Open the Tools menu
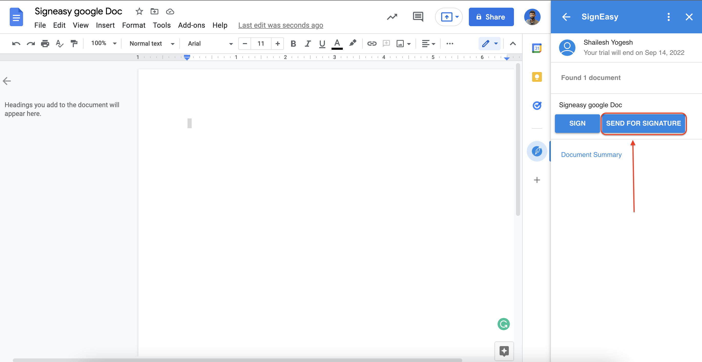Screen dimensions: 702x362 click(162, 25)
